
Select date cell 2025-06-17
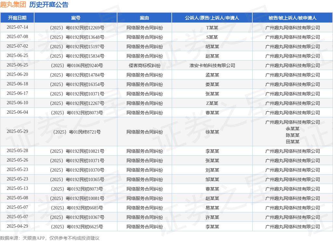(x=17, y=93)
